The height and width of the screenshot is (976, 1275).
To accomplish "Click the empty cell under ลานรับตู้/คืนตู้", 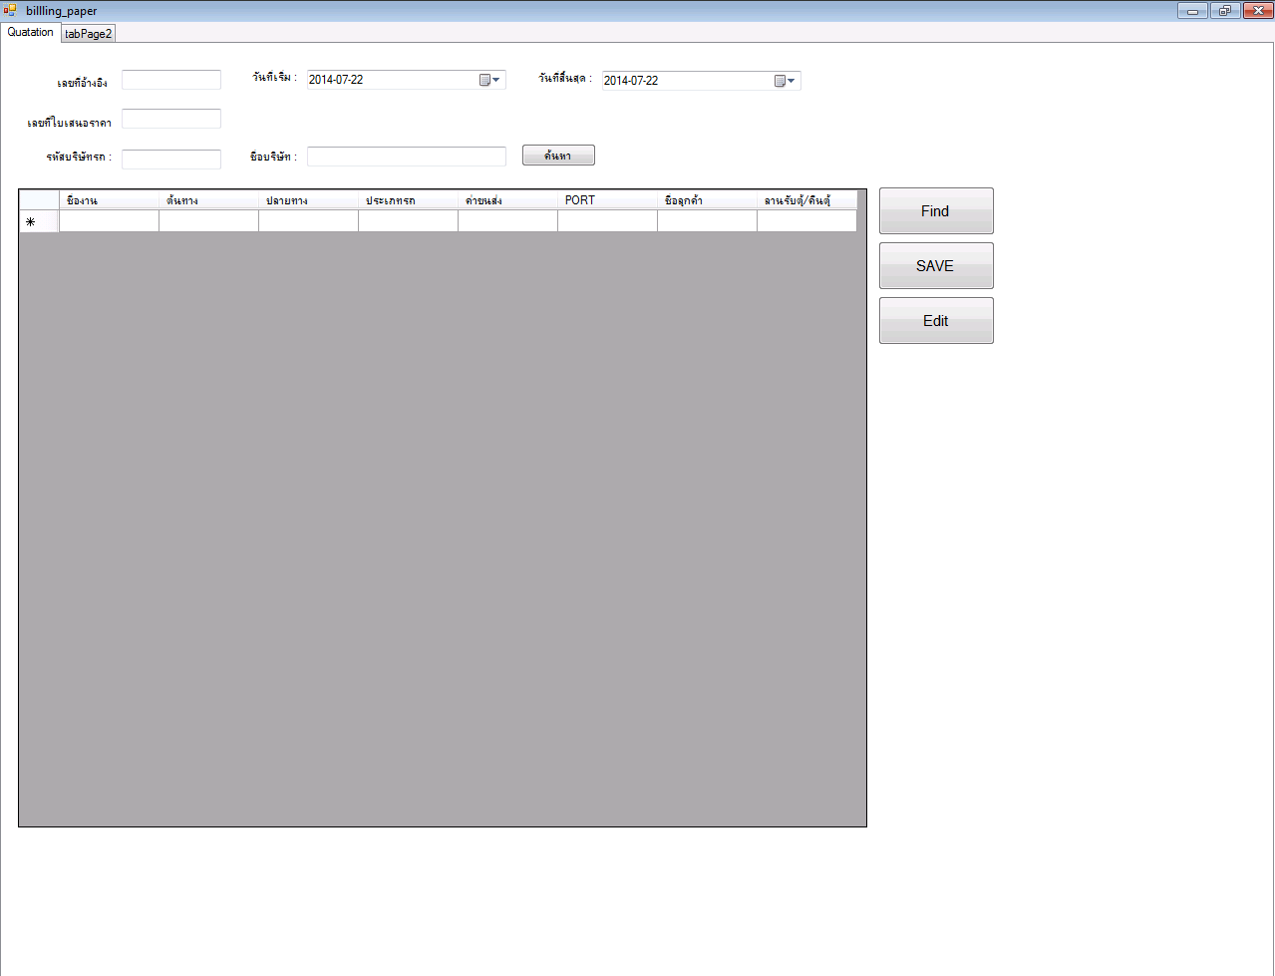I will click(806, 221).
